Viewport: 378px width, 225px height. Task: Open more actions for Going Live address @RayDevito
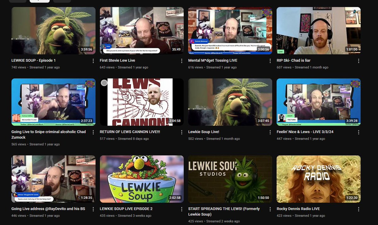click(93, 209)
